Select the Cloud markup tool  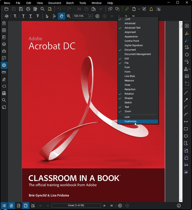click(187, 55)
